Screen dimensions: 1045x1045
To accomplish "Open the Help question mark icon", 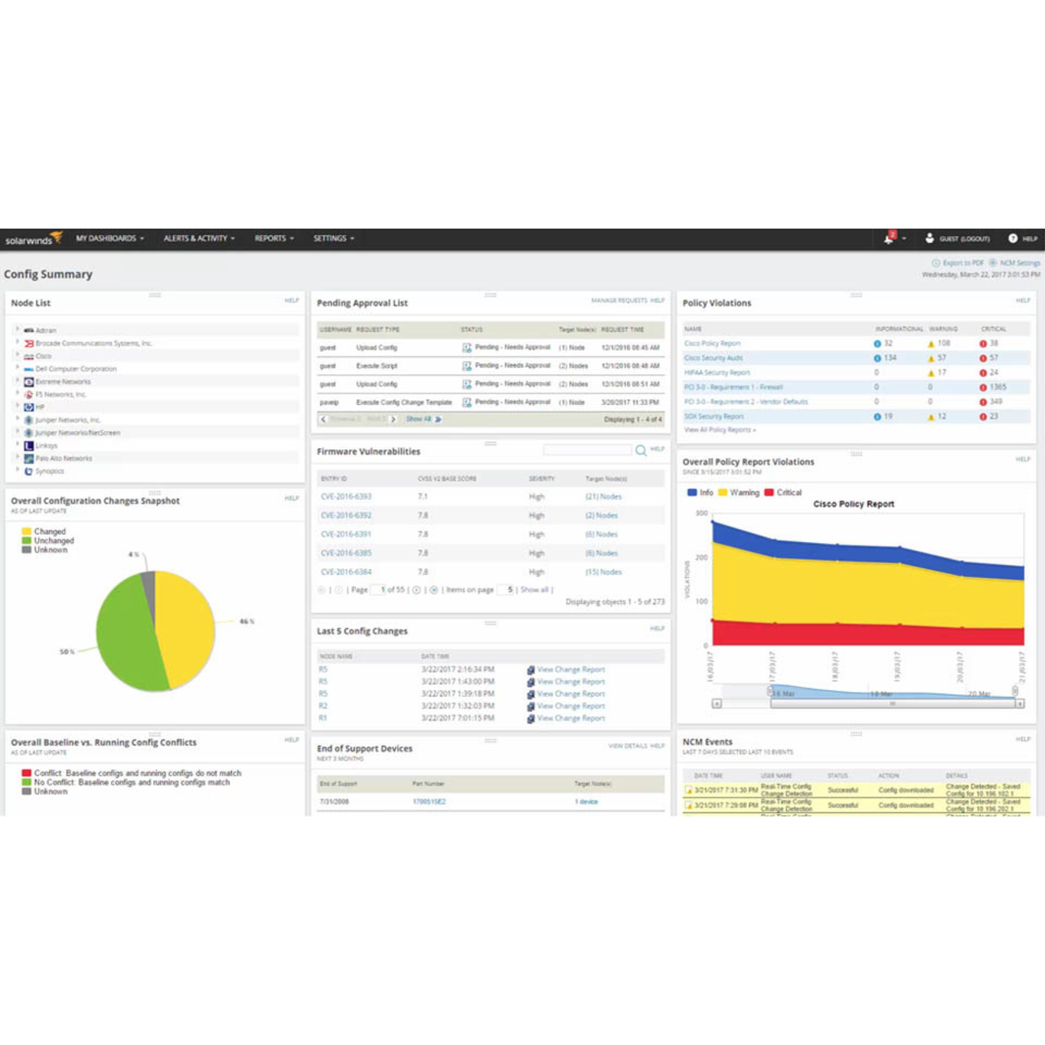I will [1012, 238].
